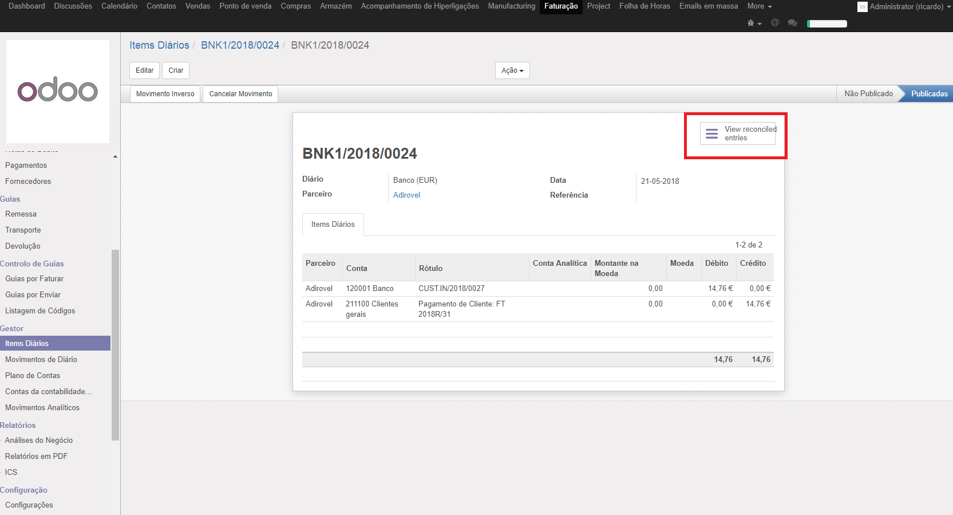Switch to the Items Diários tab
This screenshot has width=953, height=515.
click(x=333, y=225)
